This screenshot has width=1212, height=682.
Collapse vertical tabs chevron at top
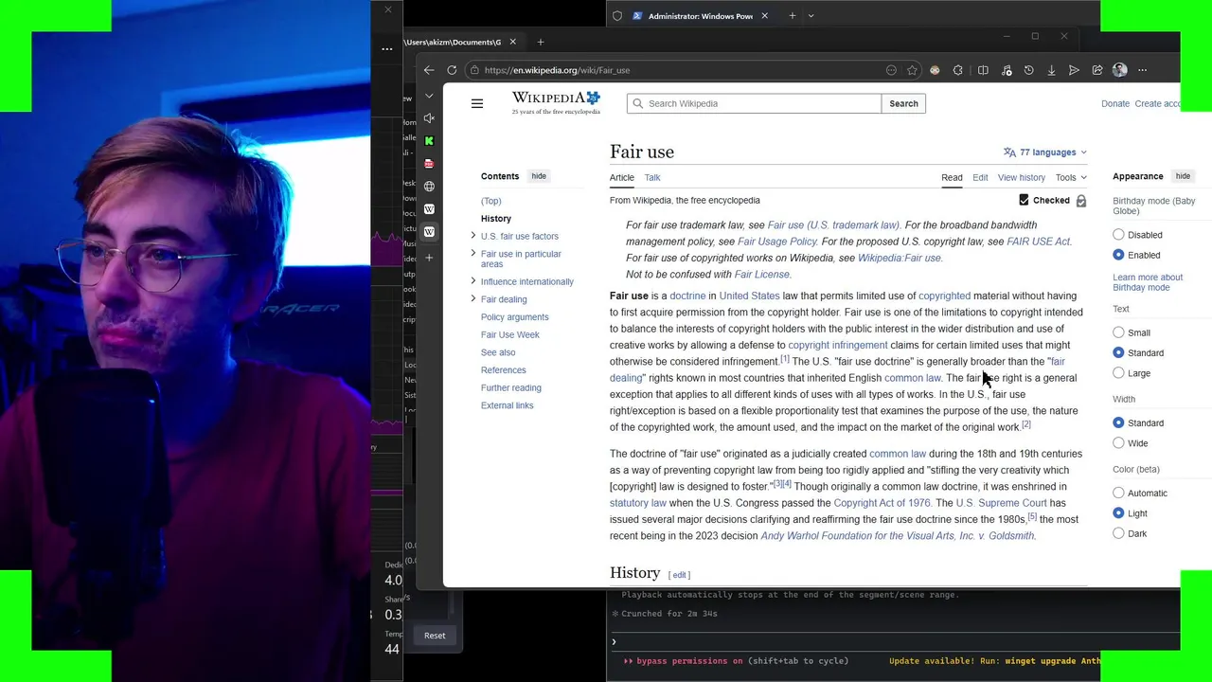coord(429,96)
